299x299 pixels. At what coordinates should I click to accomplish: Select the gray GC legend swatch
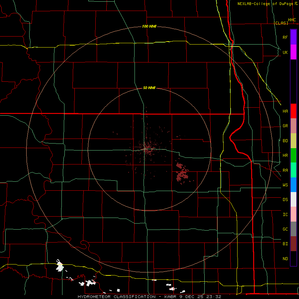click(293, 229)
